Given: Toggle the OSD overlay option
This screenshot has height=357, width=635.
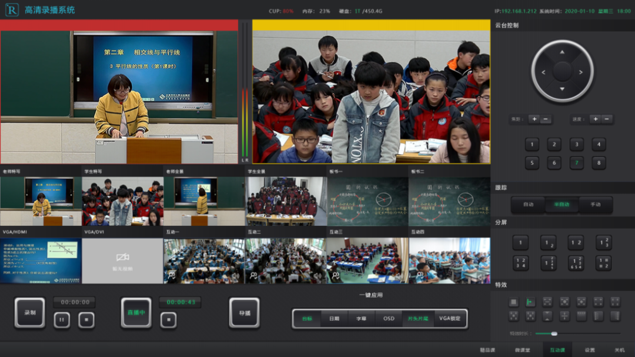Looking at the screenshot, I should pos(389,318).
